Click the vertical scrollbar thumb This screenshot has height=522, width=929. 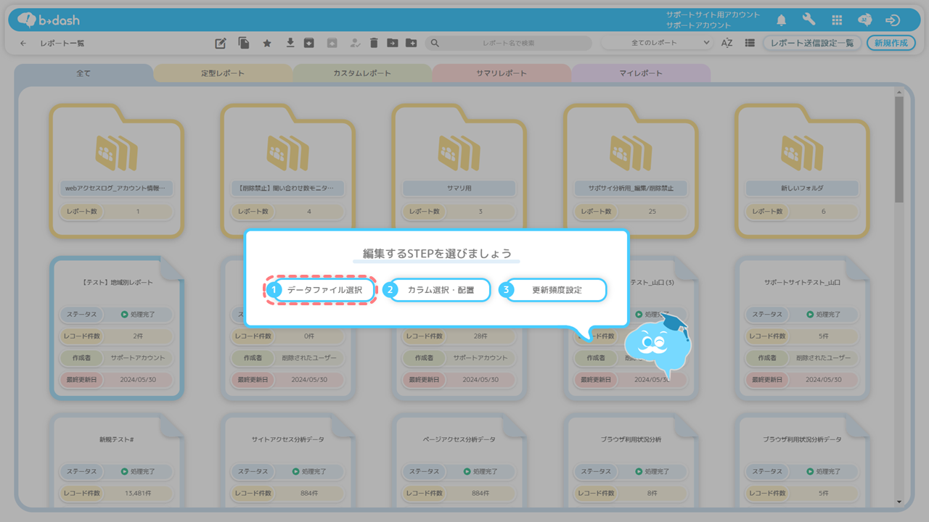pyautogui.click(x=899, y=149)
